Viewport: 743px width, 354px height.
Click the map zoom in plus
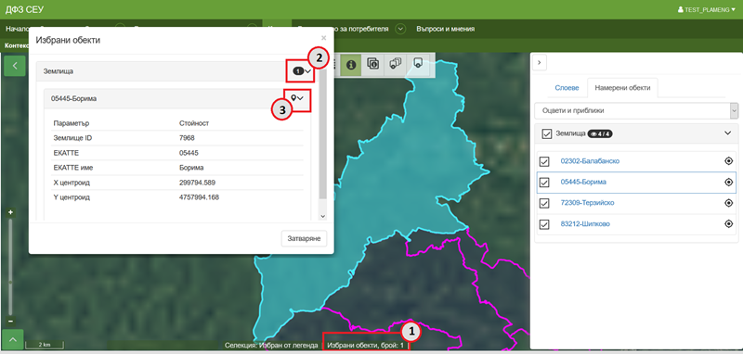pos(10,212)
